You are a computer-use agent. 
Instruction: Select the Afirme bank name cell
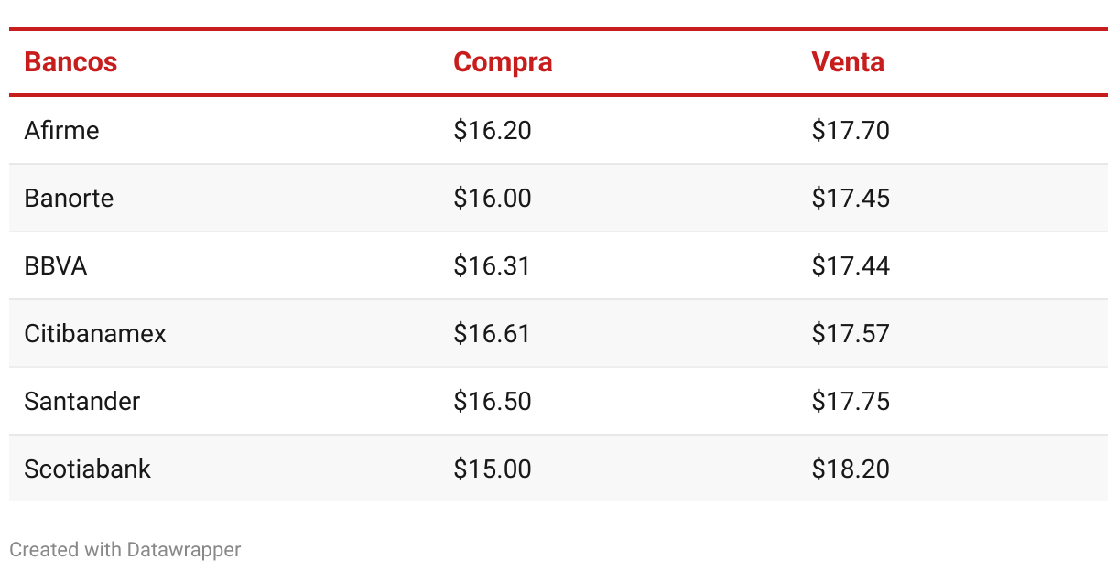point(61,130)
